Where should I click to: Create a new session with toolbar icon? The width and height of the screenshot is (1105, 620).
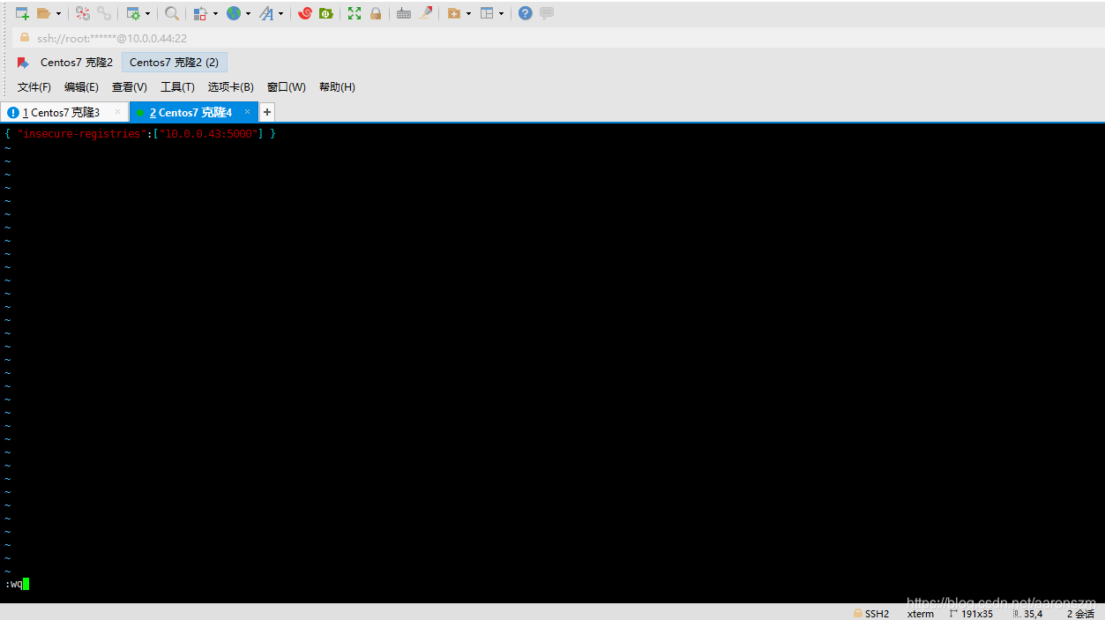point(22,13)
